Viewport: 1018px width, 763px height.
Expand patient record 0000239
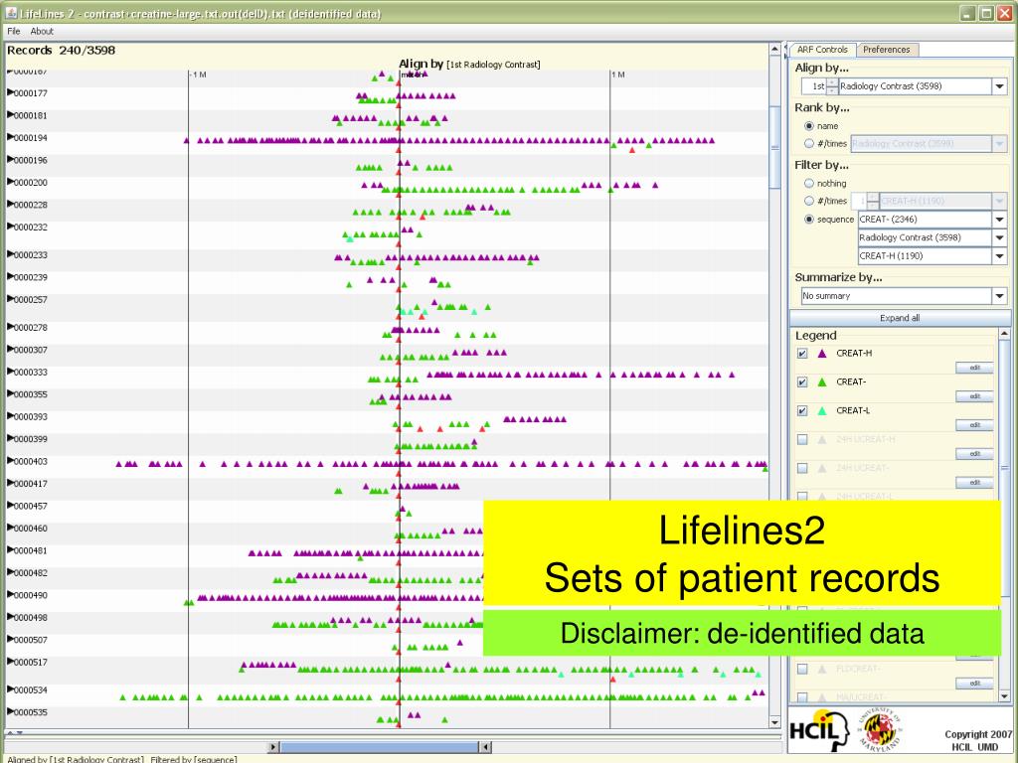[10, 277]
